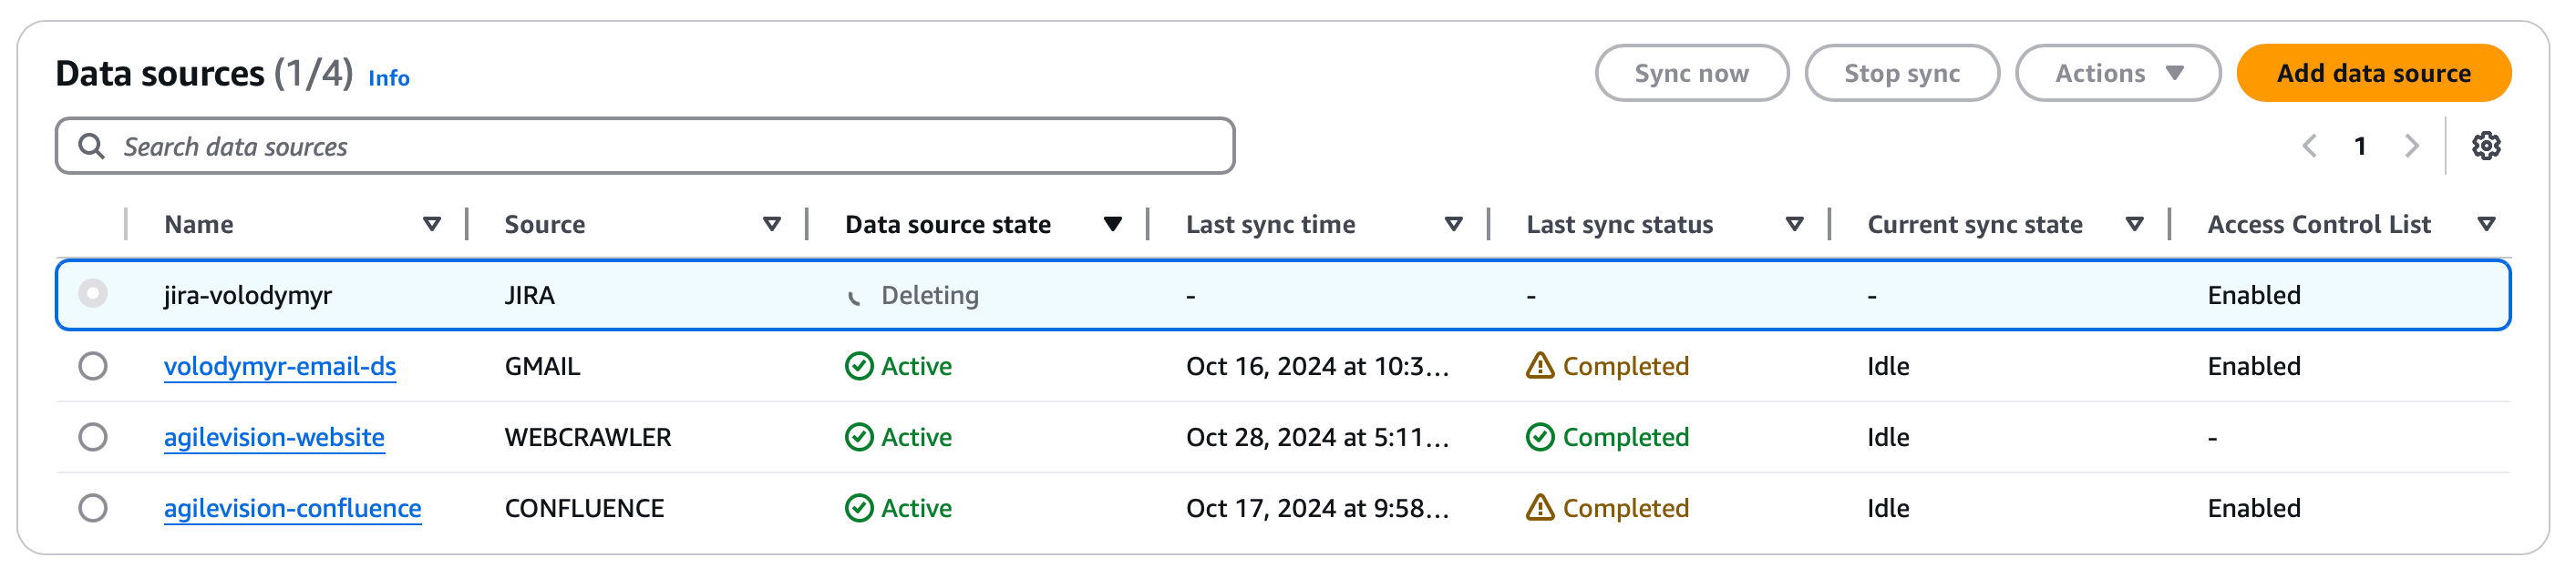Select the agilevision-confluence radio button
The width and height of the screenshot is (2576, 568).
tap(93, 508)
